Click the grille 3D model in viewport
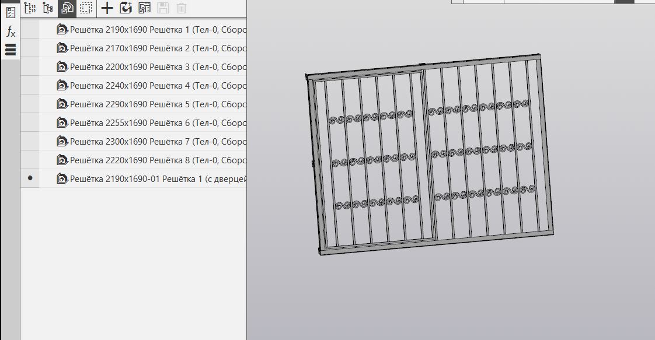The image size is (655, 340). [x=429, y=156]
